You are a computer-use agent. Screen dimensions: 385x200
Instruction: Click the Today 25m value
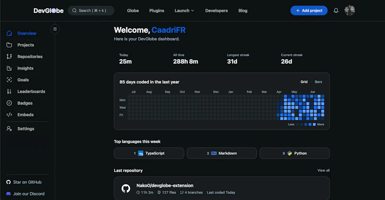pyautogui.click(x=126, y=62)
